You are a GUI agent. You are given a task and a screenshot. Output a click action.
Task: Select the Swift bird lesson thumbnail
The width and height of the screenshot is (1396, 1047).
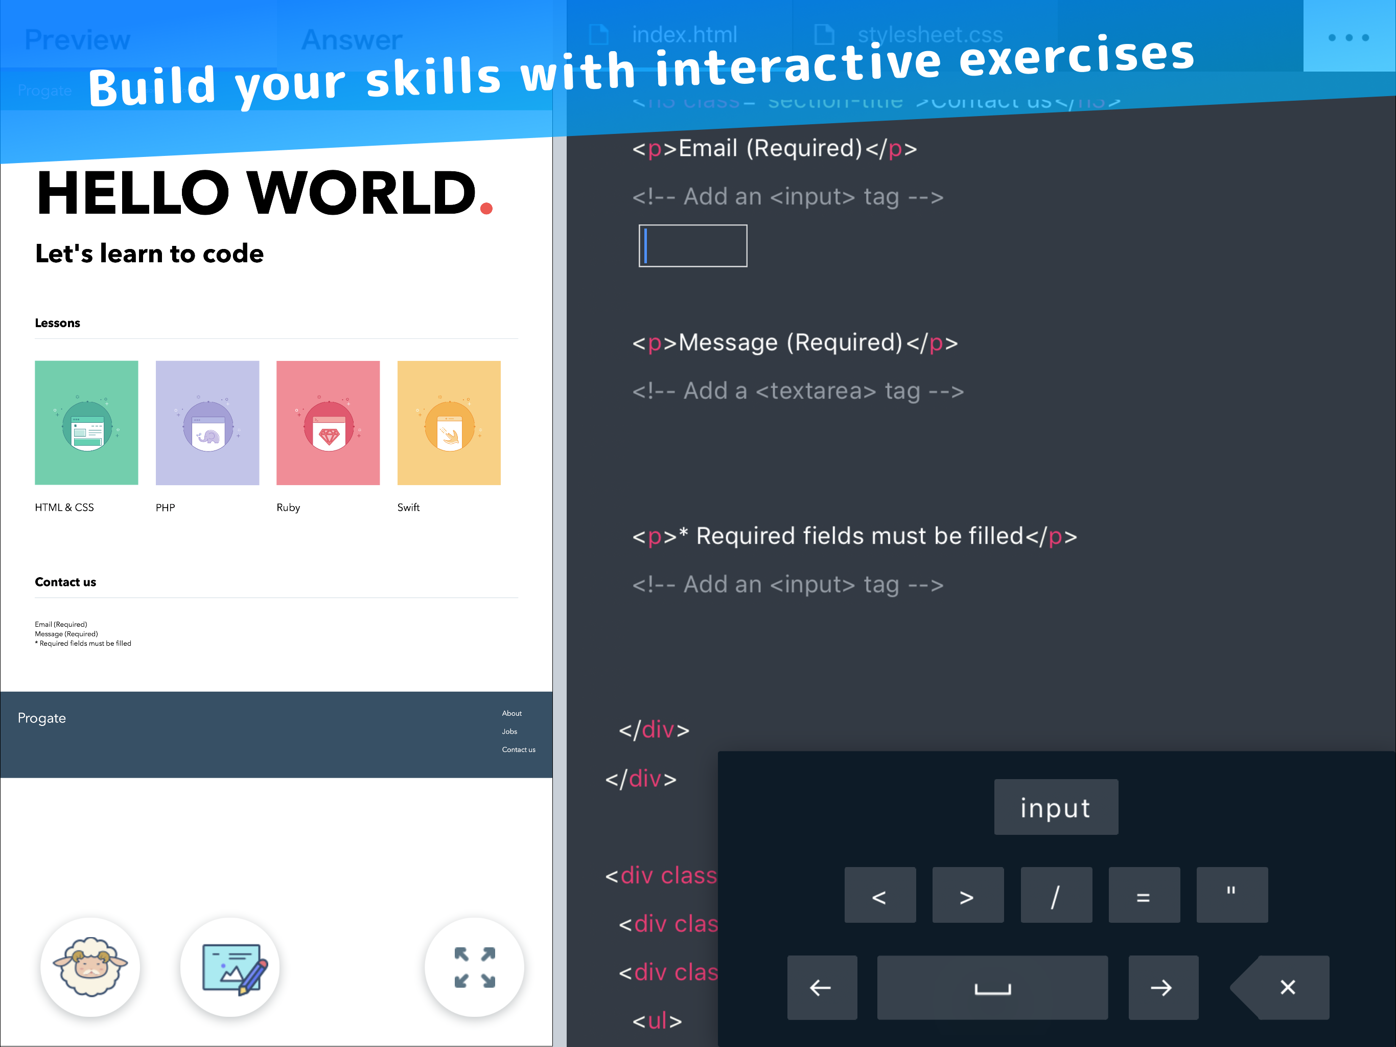449,422
